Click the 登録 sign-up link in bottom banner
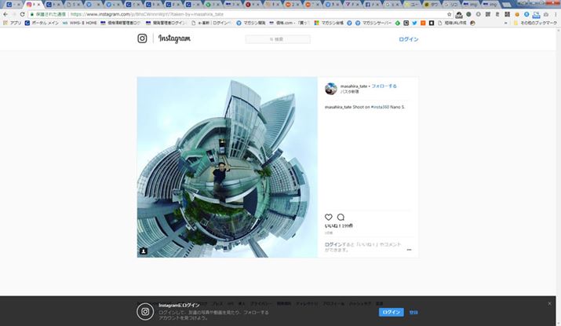This screenshot has height=326, width=561. click(413, 312)
